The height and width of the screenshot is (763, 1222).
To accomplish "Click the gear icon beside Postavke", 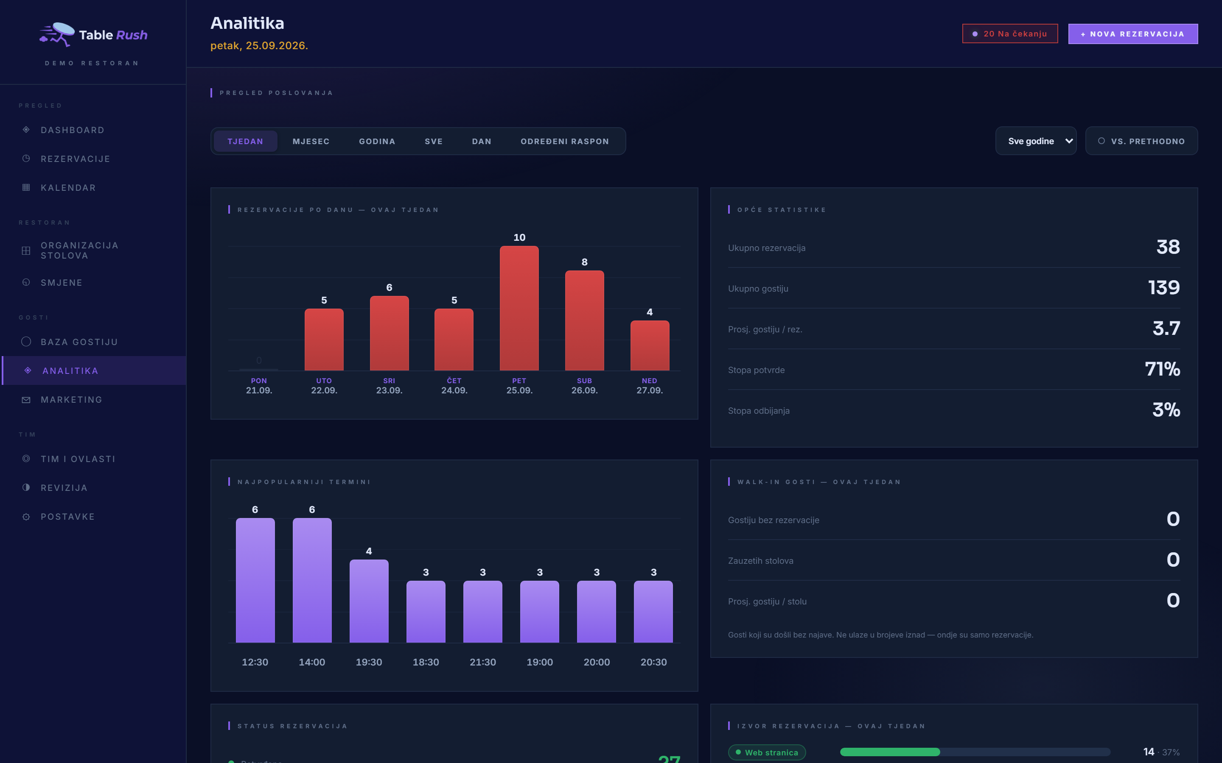I will coord(26,517).
